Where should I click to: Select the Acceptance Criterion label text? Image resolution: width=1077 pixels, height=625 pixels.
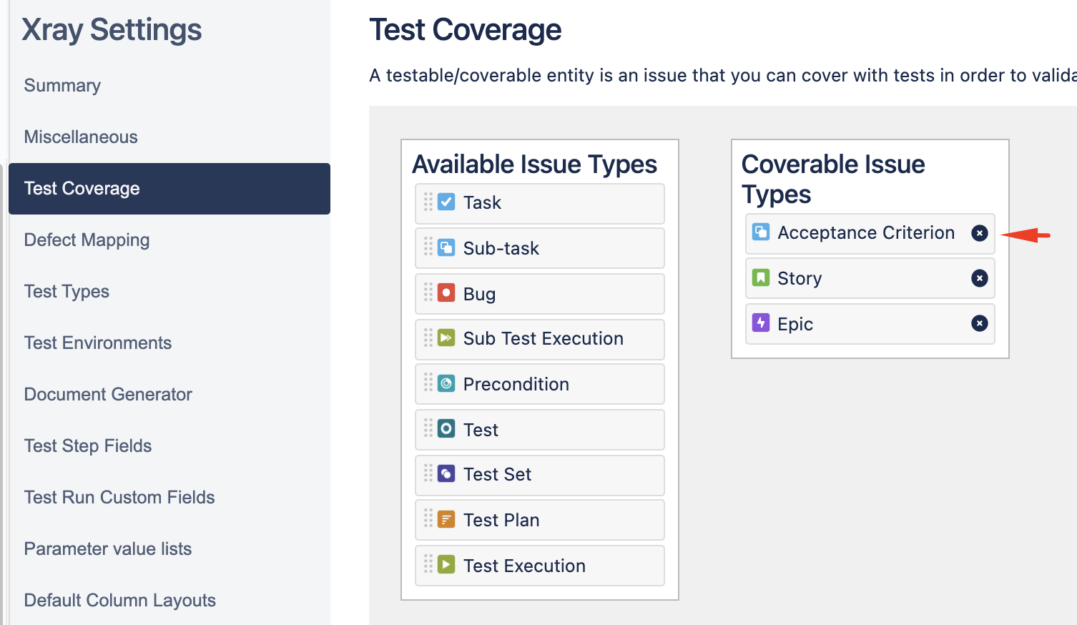click(x=866, y=232)
